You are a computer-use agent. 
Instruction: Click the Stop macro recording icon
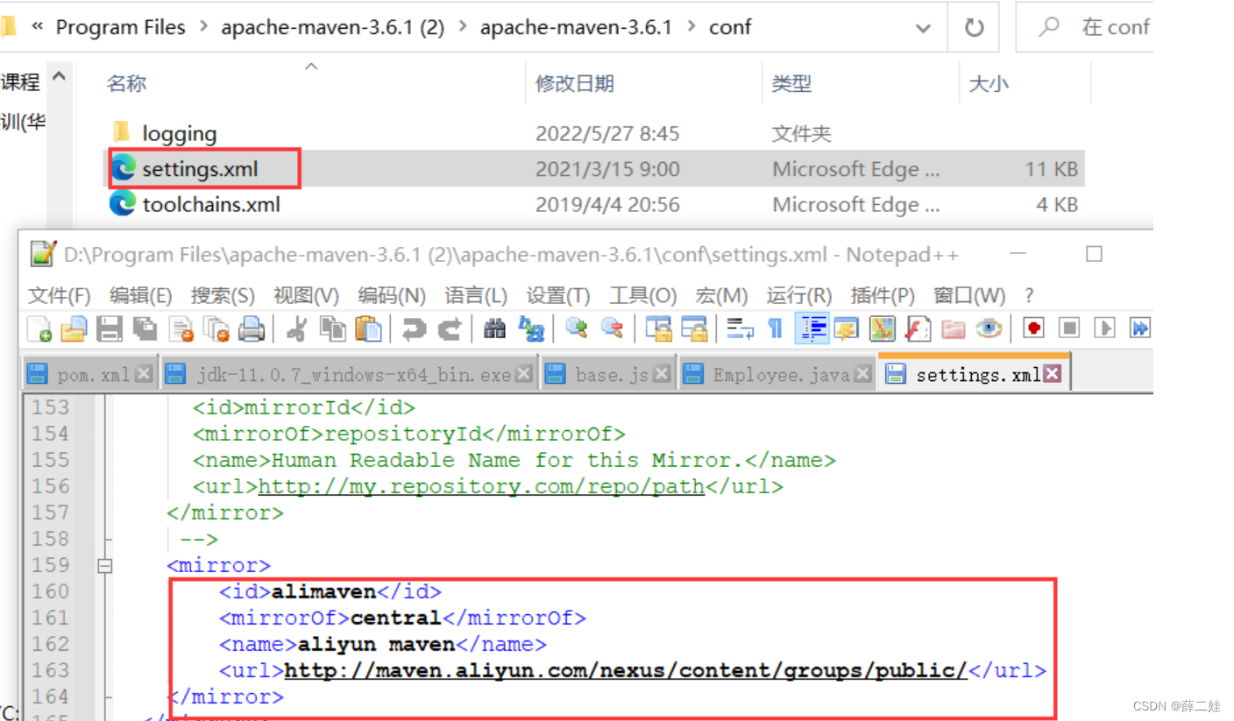[1069, 329]
